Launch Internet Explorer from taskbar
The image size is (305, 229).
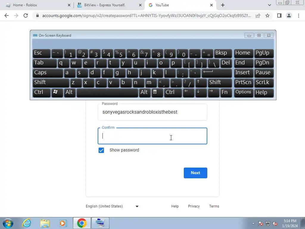pos(27,223)
